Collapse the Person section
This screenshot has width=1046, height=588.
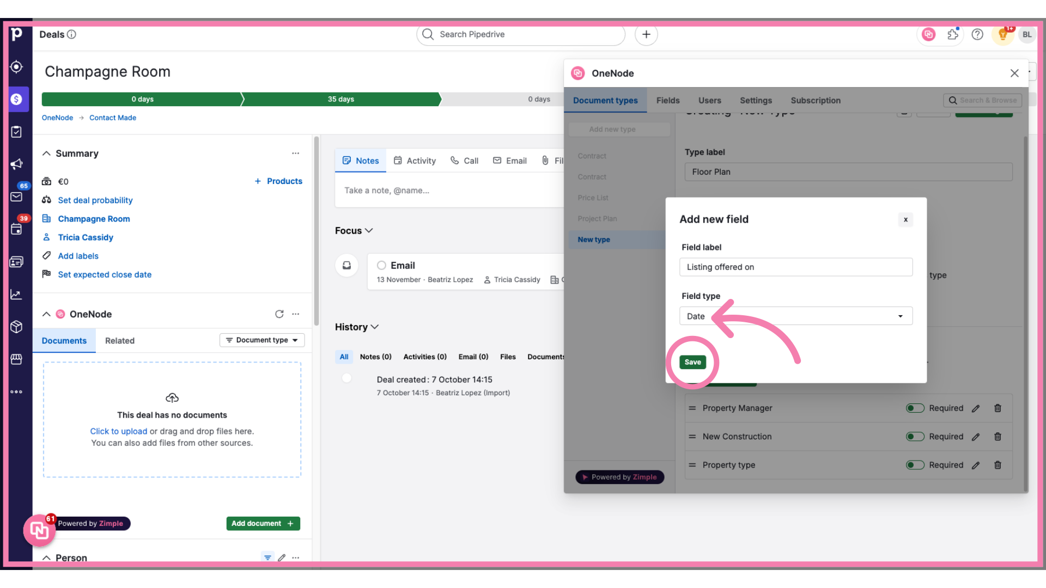pyautogui.click(x=46, y=558)
